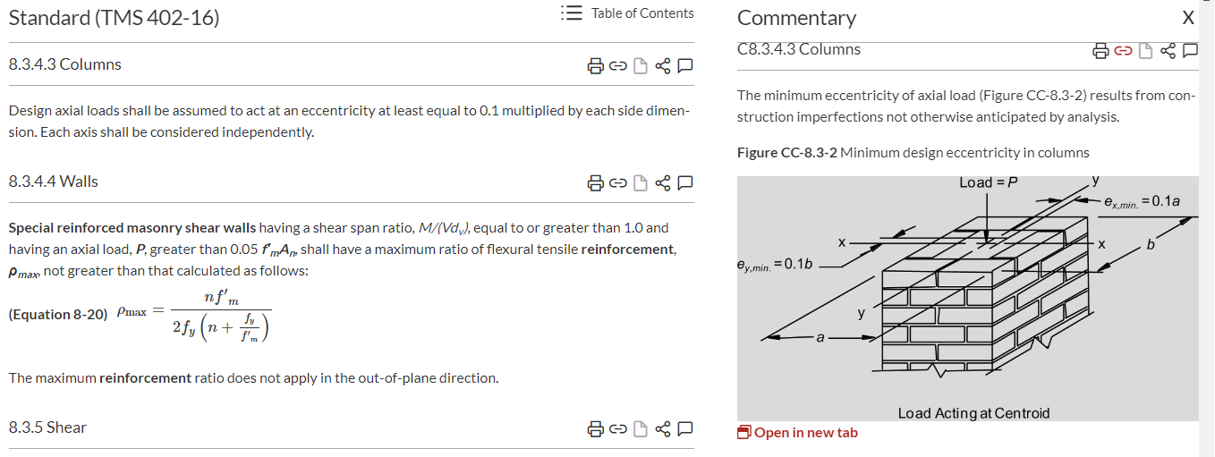Copy link to 8.3.4.4 Walls section

coord(617,183)
